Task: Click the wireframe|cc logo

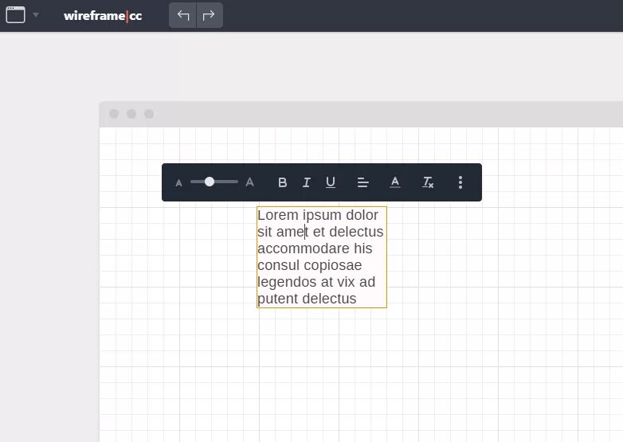Action: [103, 15]
